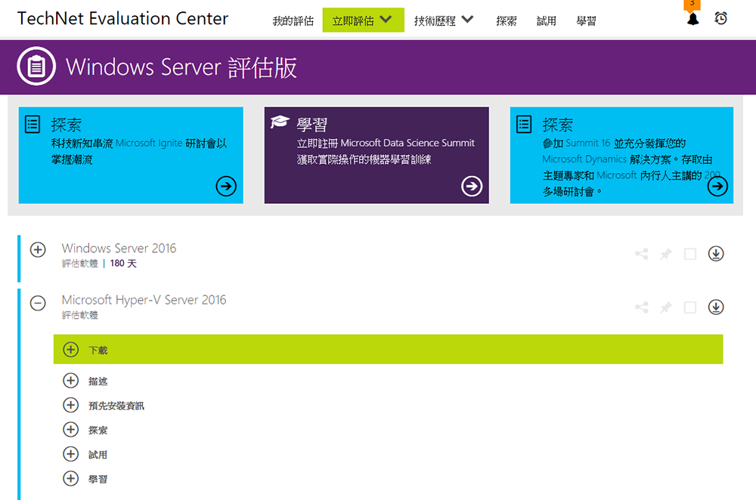The image size is (756, 500).
Task: Open 探索 in the top navigation
Action: pyautogui.click(x=507, y=21)
